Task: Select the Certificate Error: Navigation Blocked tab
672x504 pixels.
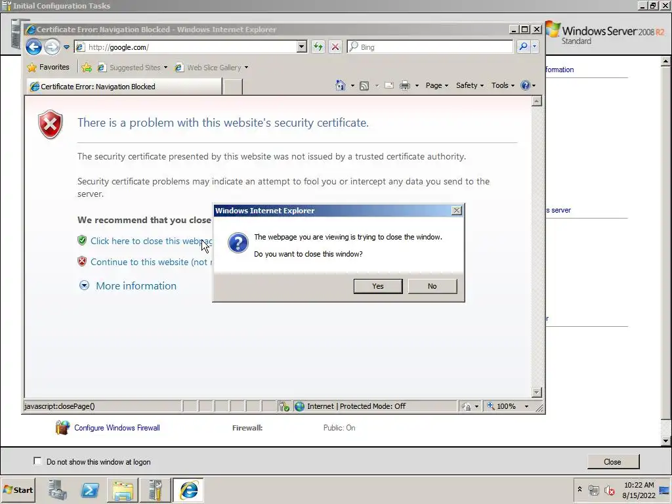Action: [124, 87]
